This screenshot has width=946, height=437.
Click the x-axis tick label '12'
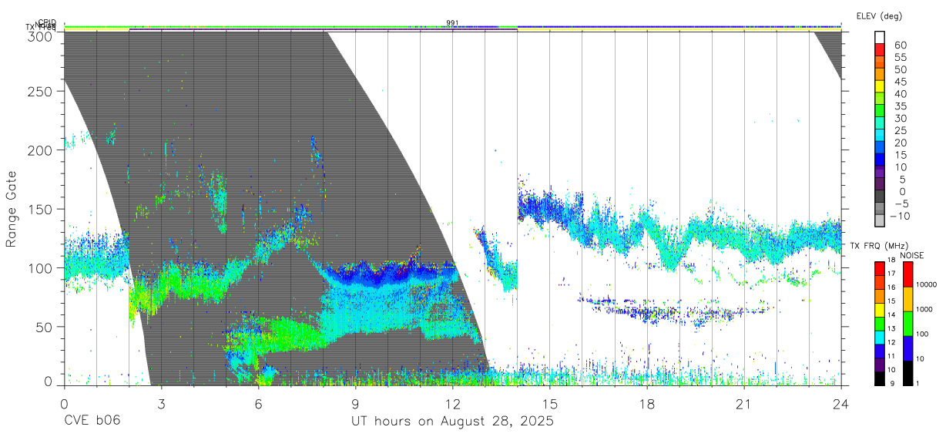pyautogui.click(x=452, y=403)
